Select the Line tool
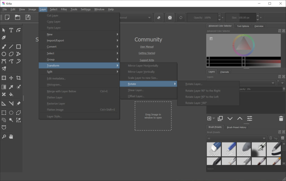The width and height of the screenshot is (286, 181). pyautogui.click(x=11, y=47)
